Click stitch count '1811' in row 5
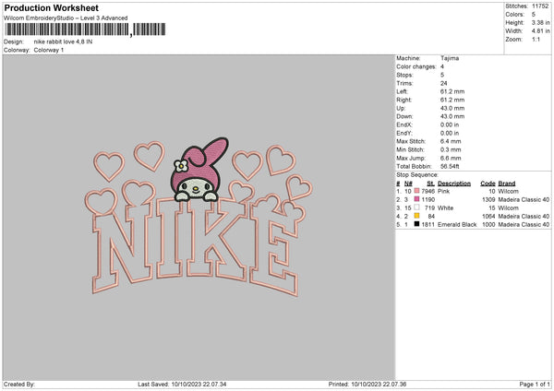This screenshot has height=391, width=554. (428, 224)
